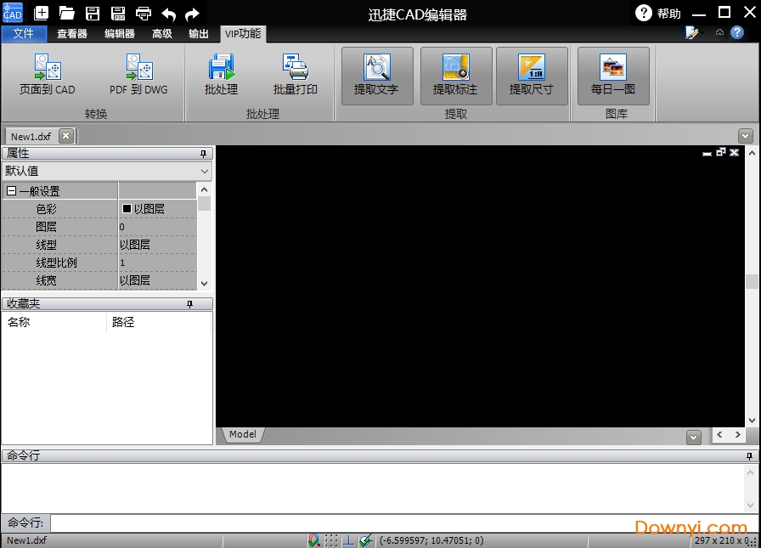Viewport: 761px width, 548px height.
Task: Toggle ortho mode in status bar
Action: pyautogui.click(x=348, y=540)
